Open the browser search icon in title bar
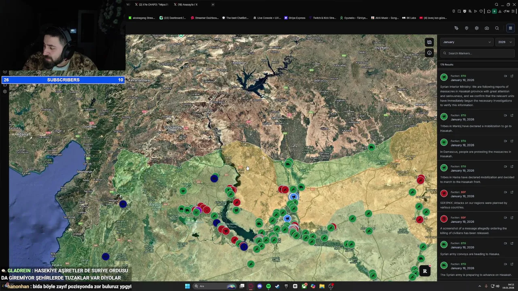This screenshot has height=291, width=518. [x=496, y=4]
